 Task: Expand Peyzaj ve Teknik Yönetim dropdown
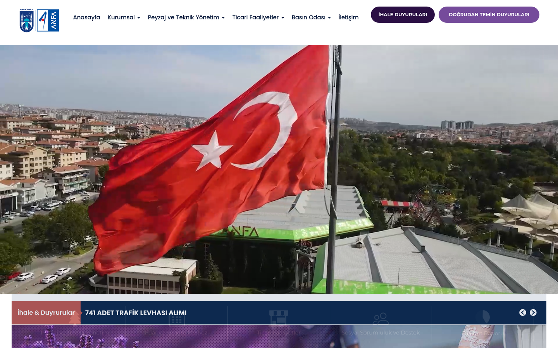(186, 17)
